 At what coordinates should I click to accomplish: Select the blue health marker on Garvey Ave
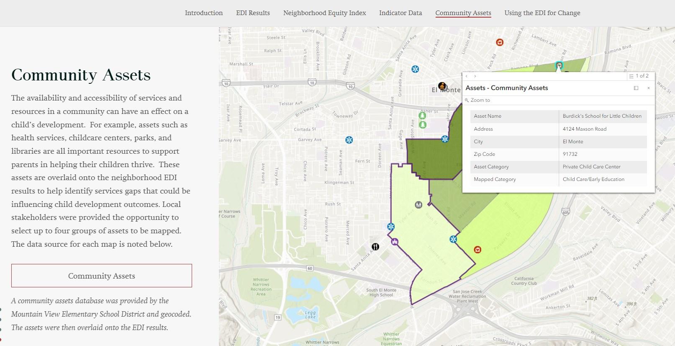pyautogui.click(x=349, y=140)
